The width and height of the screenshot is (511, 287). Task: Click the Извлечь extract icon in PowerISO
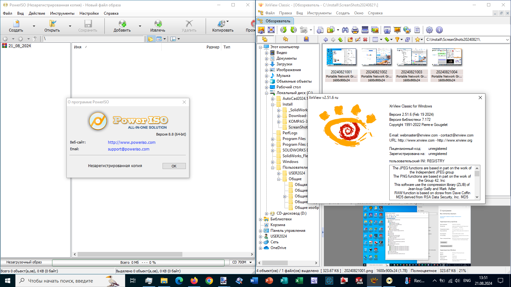158,24
